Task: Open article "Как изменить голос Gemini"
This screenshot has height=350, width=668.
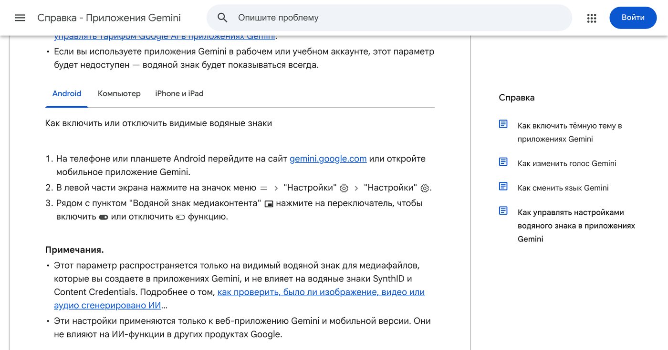Action: pyautogui.click(x=567, y=164)
